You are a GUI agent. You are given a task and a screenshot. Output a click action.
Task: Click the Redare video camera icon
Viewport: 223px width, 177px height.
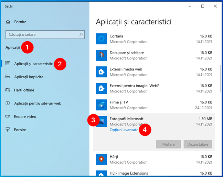(8, 117)
